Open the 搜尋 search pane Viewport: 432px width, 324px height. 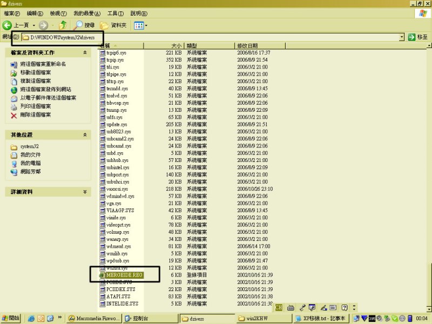[84, 25]
